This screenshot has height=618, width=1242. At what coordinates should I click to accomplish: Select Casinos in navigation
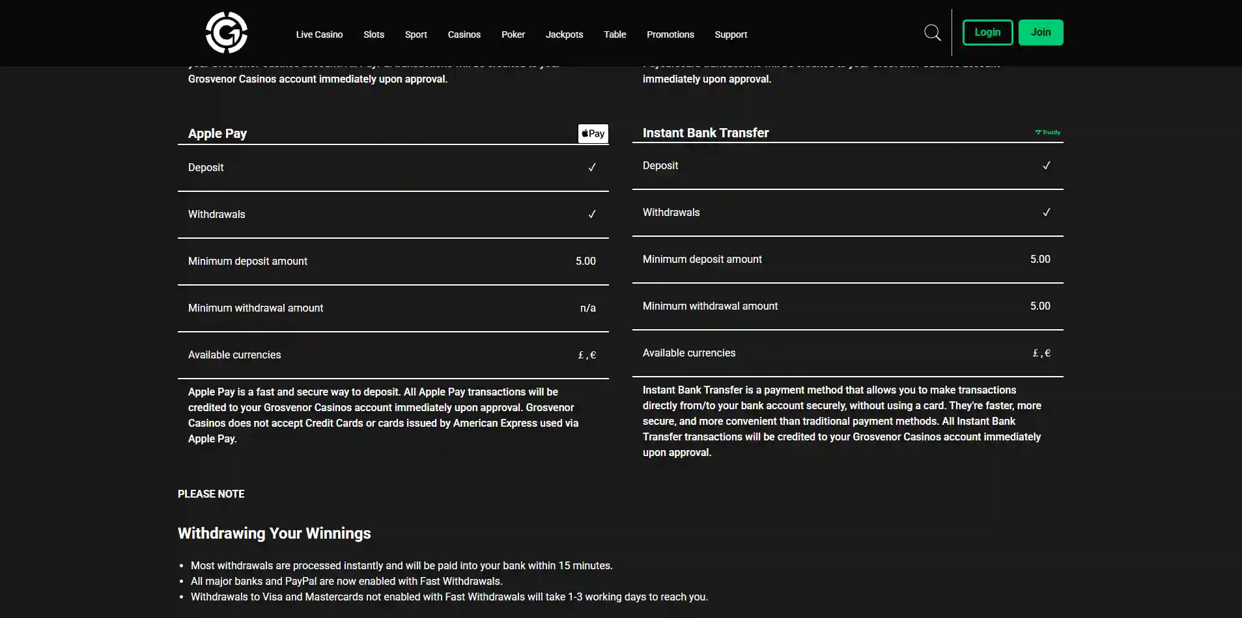click(464, 34)
